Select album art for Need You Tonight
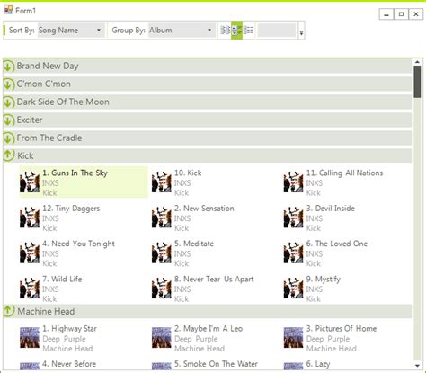The image size is (426, 373). [30, 253]
